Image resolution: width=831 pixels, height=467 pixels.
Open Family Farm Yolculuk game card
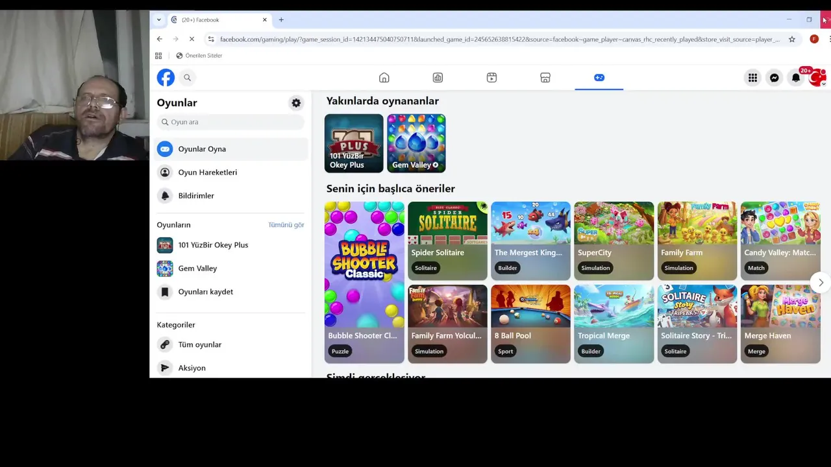(x=447, y=324)
